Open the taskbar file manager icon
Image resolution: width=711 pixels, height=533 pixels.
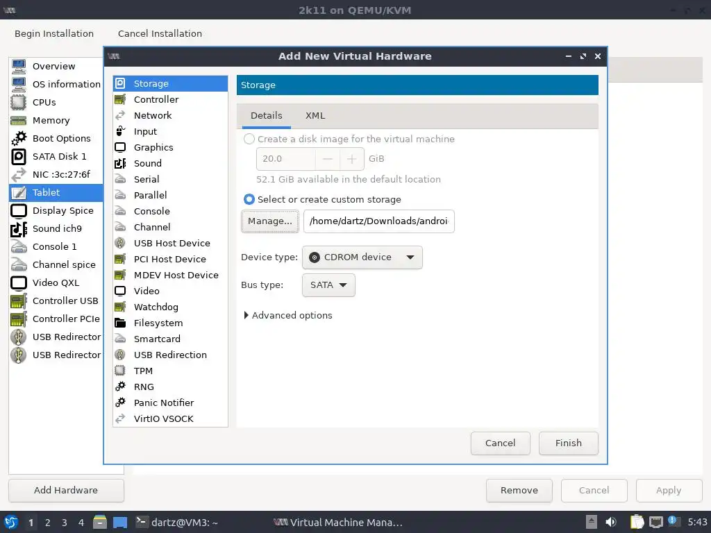point(100,522)
